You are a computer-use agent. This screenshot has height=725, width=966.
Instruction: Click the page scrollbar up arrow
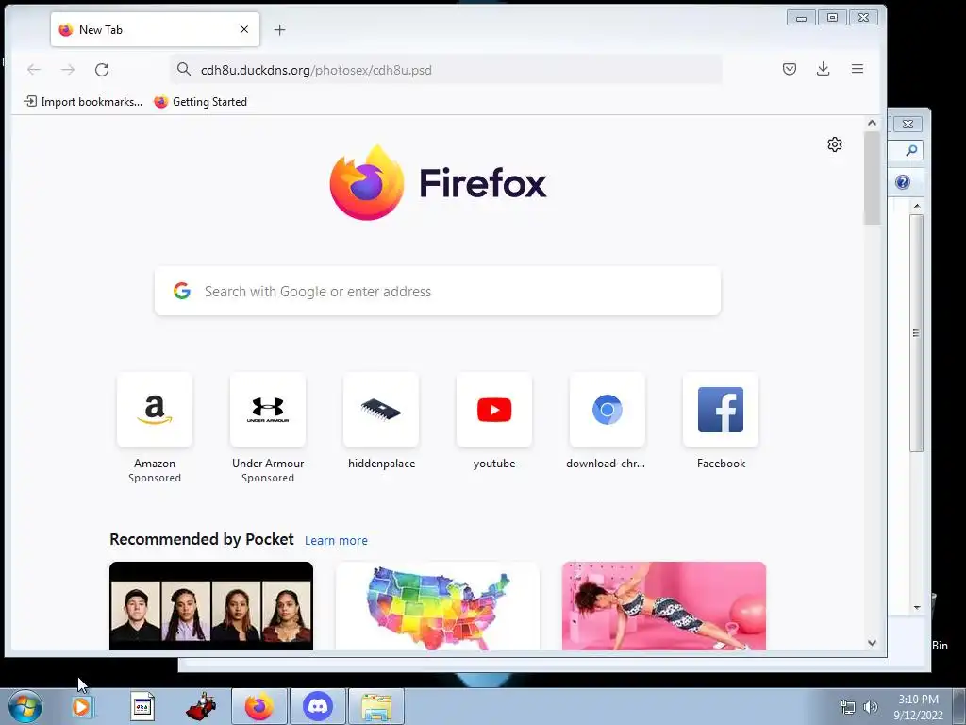(x=872, y=124)
